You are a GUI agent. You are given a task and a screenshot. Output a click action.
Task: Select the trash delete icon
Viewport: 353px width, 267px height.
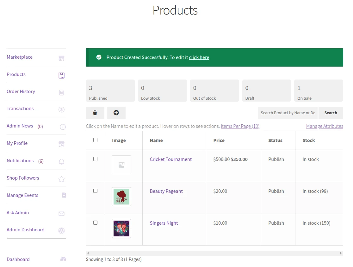[x=95, y=113]
